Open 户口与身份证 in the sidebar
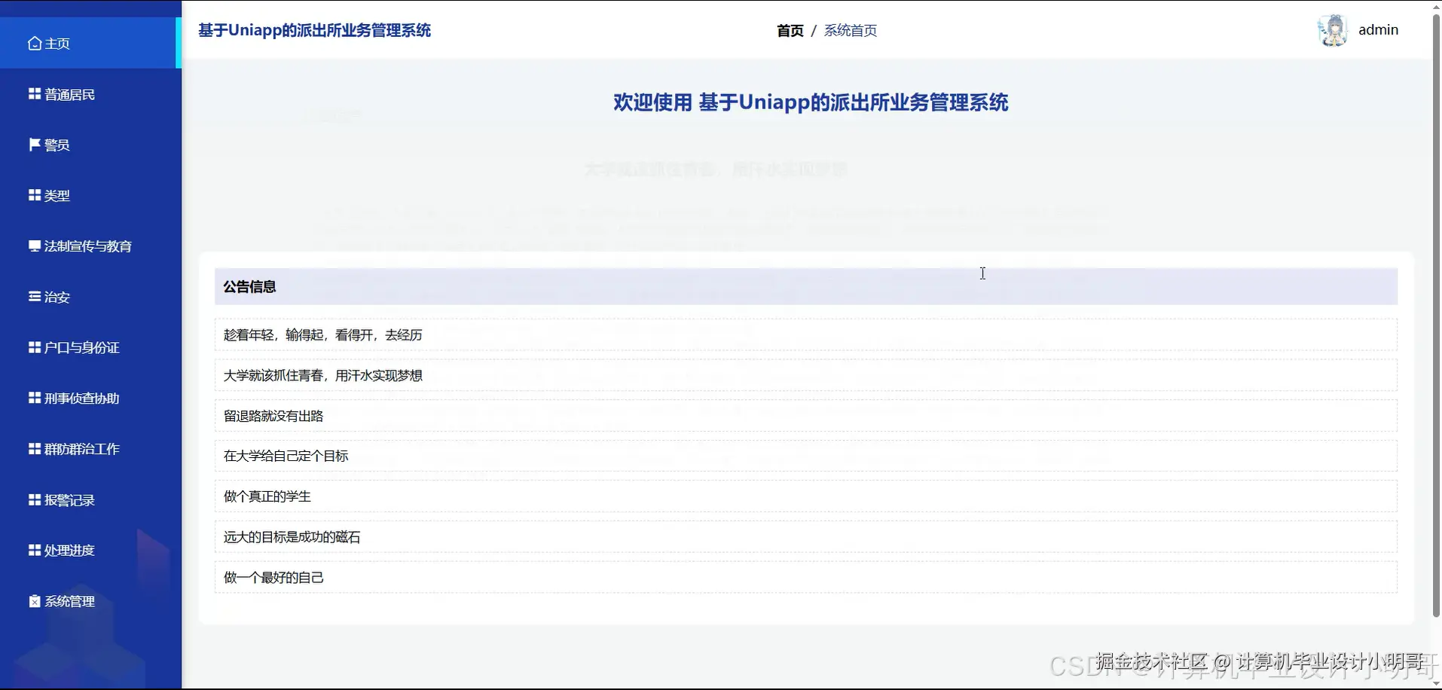 (90, 347)
